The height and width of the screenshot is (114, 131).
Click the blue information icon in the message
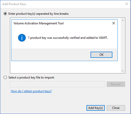pyautogui.click(x=22, y=38)
